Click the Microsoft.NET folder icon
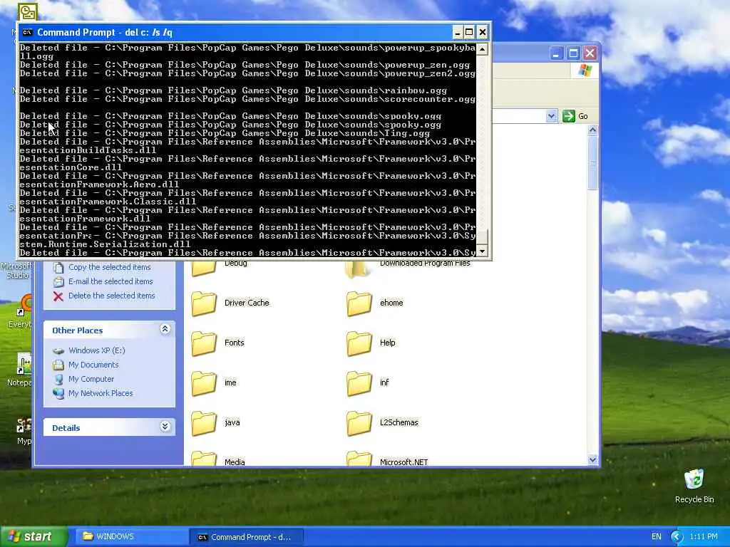730x547 pixels. 359,459
